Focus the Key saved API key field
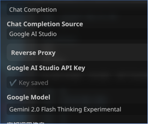Viewport: 148px width, 124px height. tap(77, 83)
